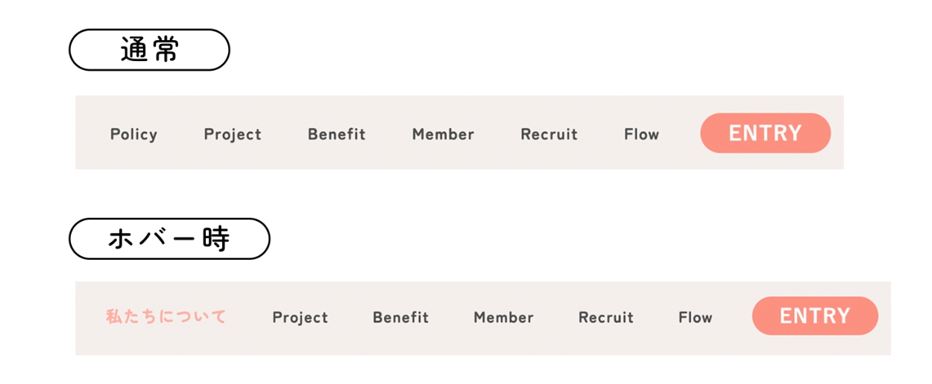Viewport: 932px width, 384px height.
Task: Open Recruit in the 通常 navigation bar
Action: pos(549,135)
